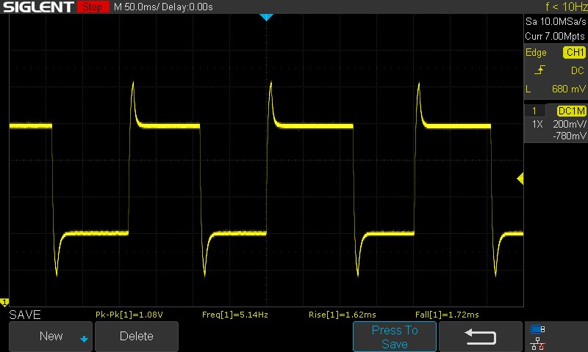Click the 1X probe attenuation label

pos(537,124)
